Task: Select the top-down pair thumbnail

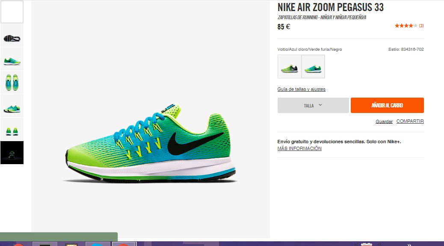Action: pos(12,82)
